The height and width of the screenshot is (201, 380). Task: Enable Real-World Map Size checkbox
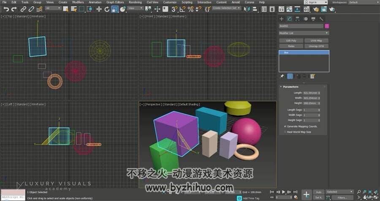285,132
